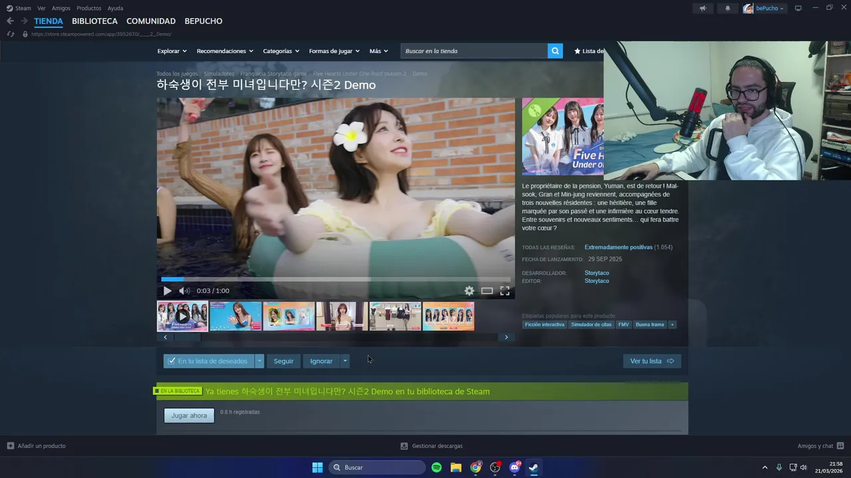This screenshot has height=478, width=851.
Task: Click the microphone tray icon
Action: (x=779, y=467)
